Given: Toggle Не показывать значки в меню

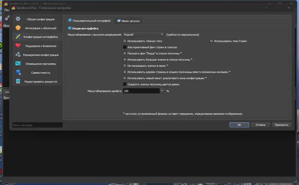Looking at the screenshot, I should (x=125, y=65).
